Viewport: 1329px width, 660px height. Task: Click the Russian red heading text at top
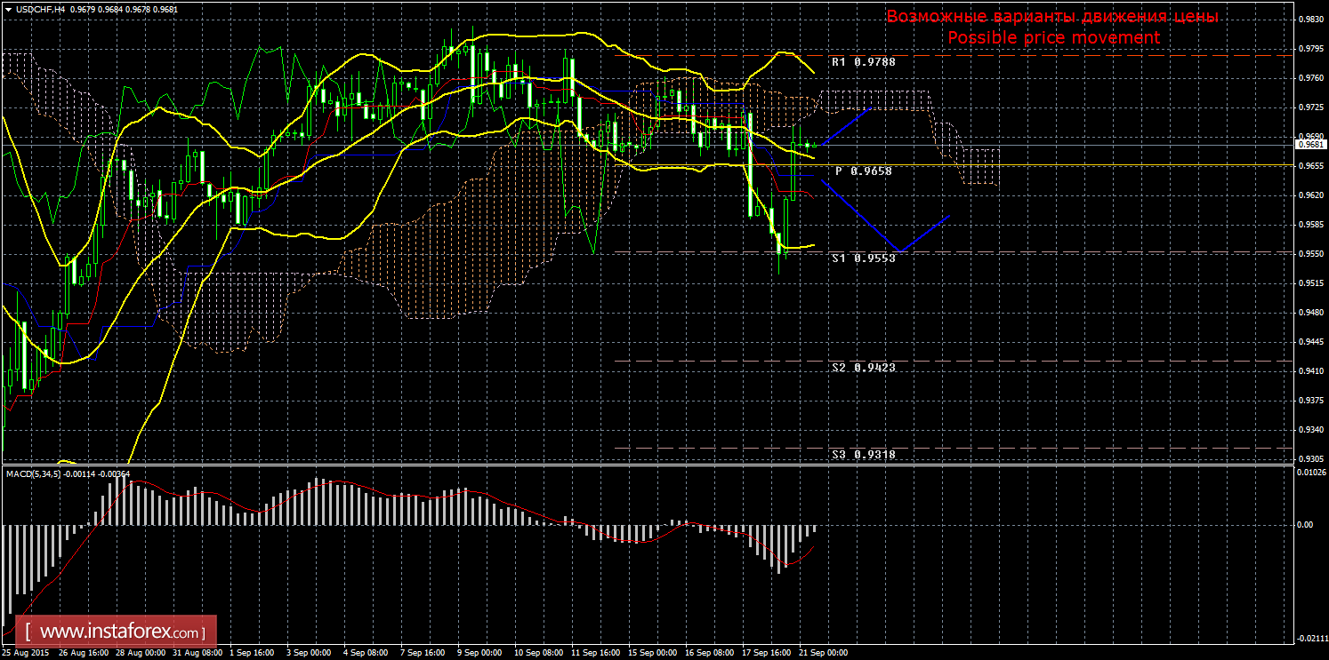pos(1052,17)
